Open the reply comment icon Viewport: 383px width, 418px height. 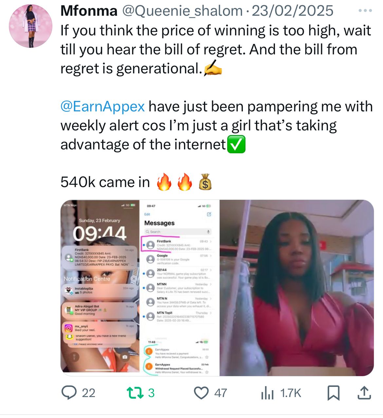point(69,393)
